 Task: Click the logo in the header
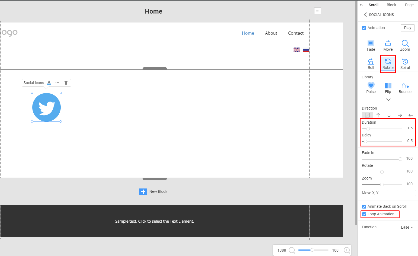9,33
